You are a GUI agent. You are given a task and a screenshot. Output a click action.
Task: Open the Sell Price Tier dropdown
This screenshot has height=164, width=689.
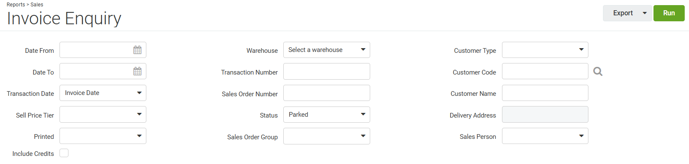(x=103, y=114)
